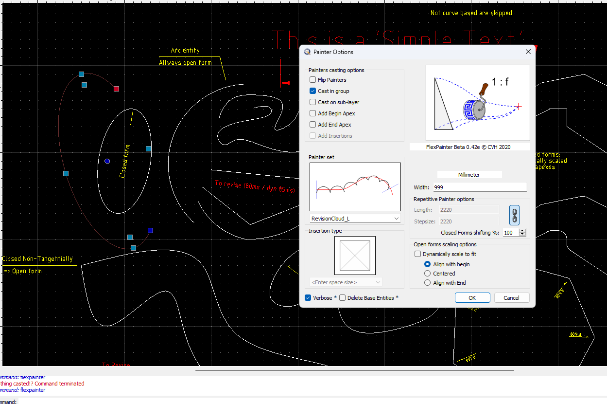
Task: Click the dark blue grip near arc bottom
Action: tap(150, 230)
